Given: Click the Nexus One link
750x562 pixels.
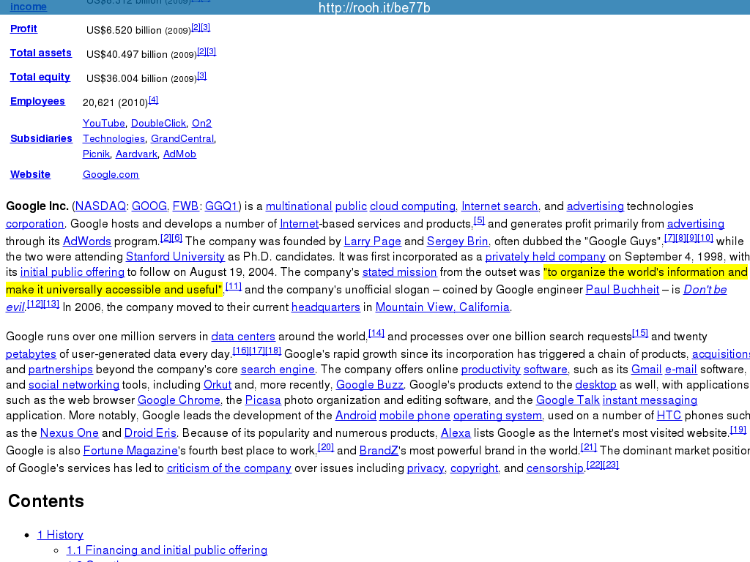Looking at the screenshot, I should pos(69,433).
